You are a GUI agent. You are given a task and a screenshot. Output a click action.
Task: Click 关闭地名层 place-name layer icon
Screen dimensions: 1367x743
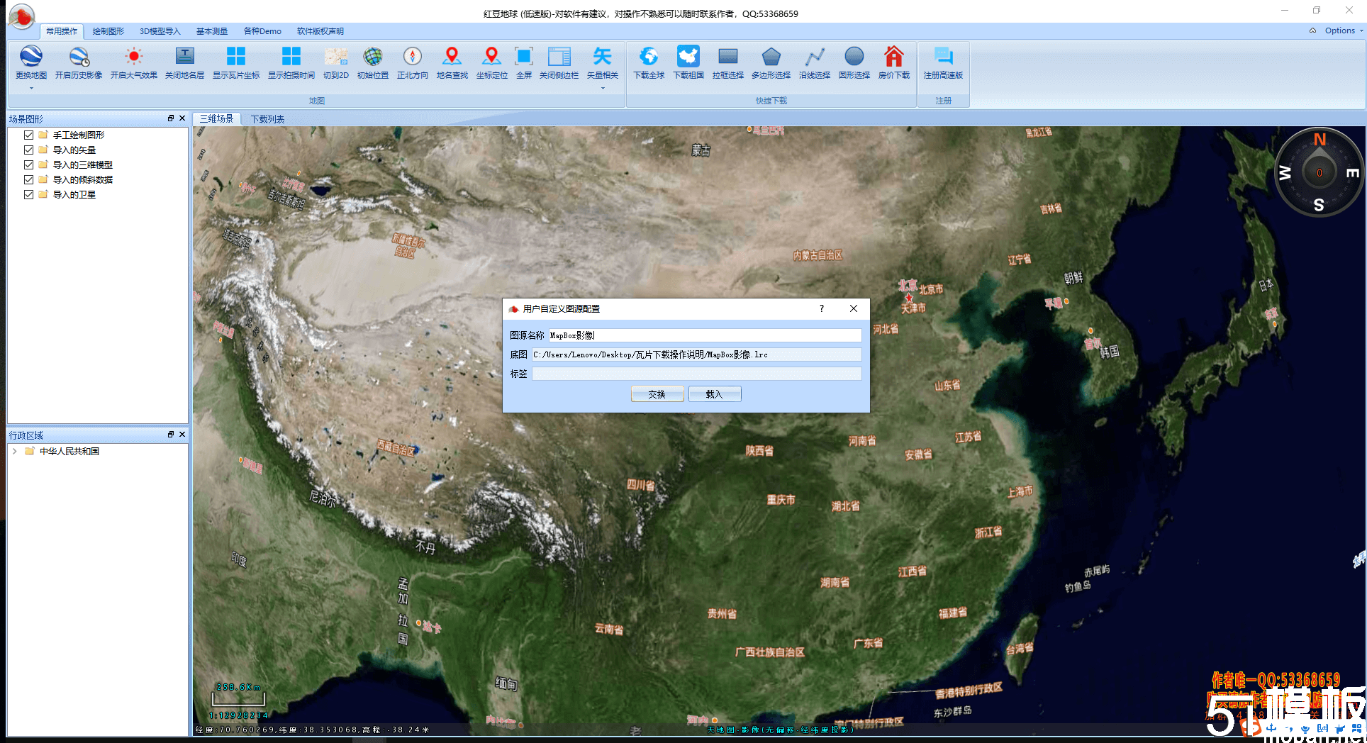[x=184, y=56]
